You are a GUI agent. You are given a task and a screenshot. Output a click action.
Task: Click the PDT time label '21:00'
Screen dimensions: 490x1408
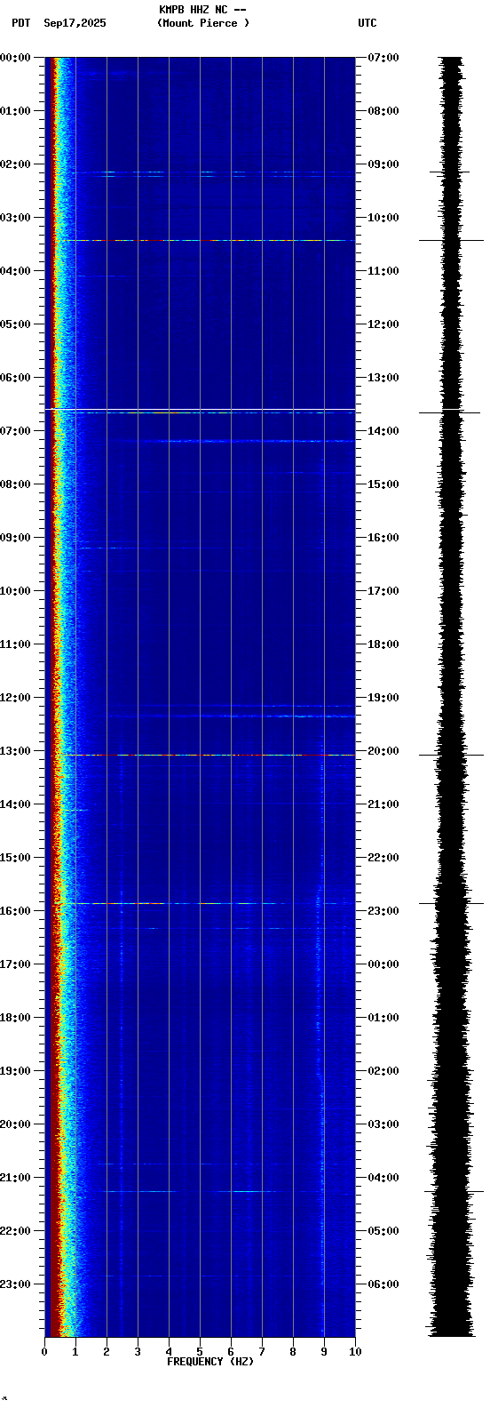pyautogui.click(x=15, y=1178)
